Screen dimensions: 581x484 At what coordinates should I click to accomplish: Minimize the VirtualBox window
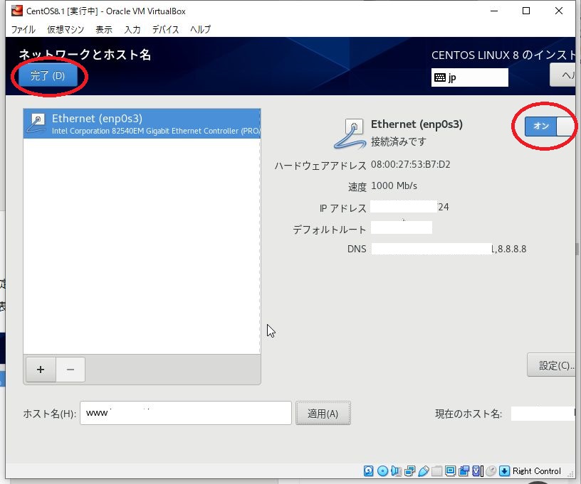tap(494, 11)
